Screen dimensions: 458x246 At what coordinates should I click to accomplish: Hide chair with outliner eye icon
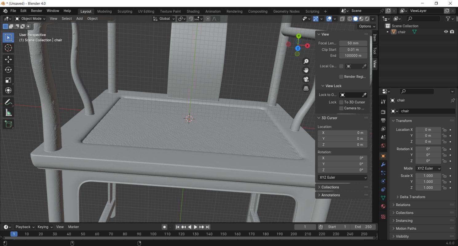446,32
